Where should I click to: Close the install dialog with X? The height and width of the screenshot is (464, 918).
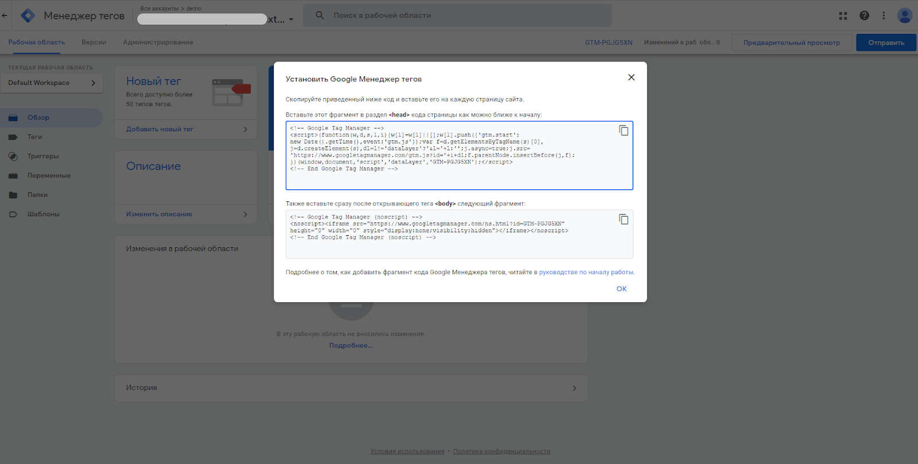coord(631,77)
